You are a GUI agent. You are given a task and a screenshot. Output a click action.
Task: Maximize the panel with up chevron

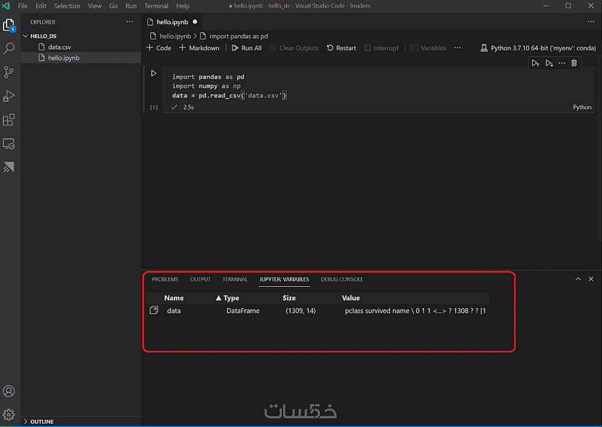(578, 279)
